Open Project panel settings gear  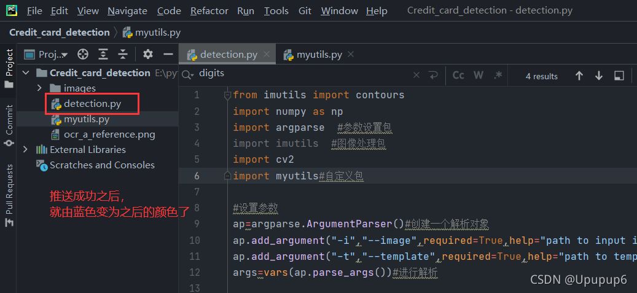148,54
